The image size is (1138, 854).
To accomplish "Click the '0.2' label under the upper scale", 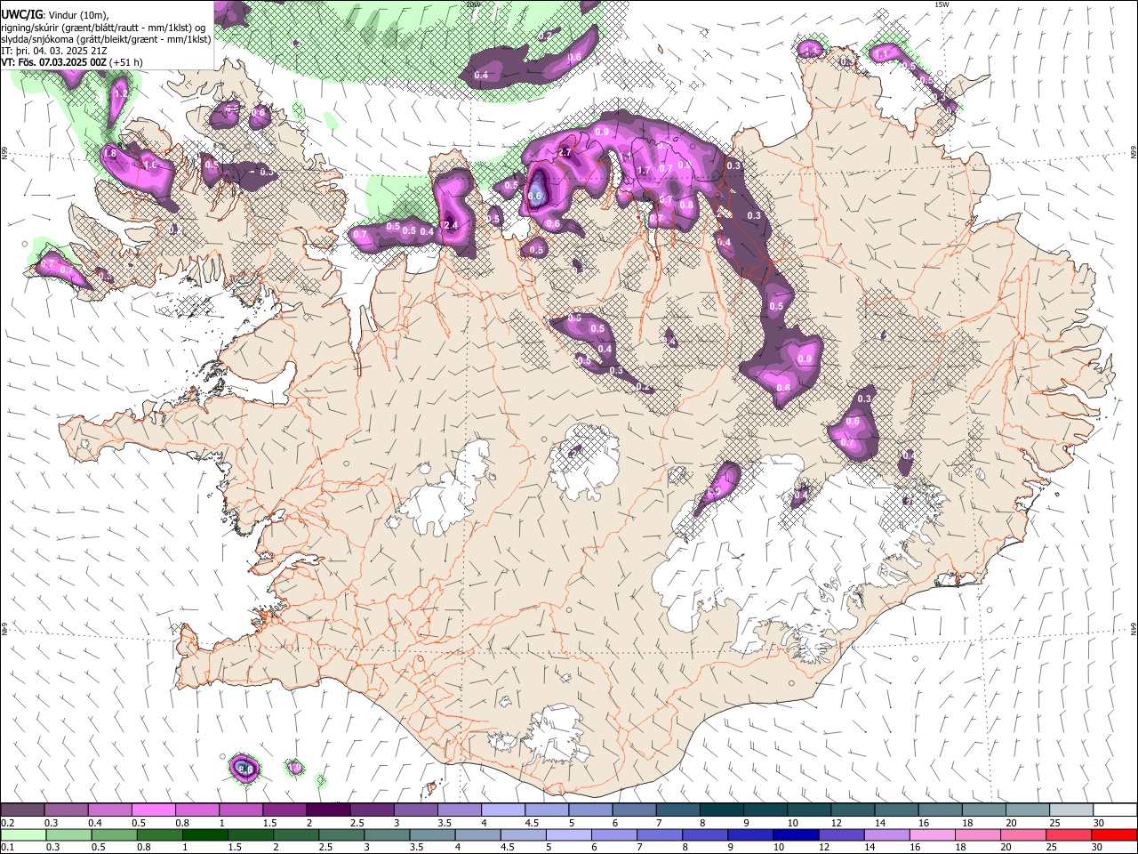I will point(8,823).
